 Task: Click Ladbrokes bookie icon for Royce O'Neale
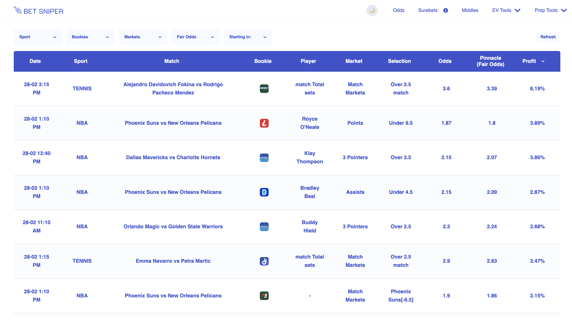264,123
